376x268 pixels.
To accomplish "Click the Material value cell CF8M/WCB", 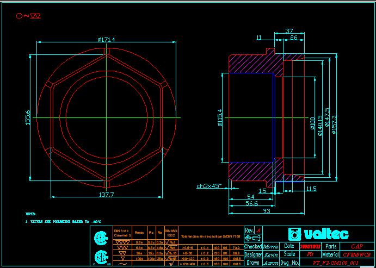I will click(x=357, y=254).
